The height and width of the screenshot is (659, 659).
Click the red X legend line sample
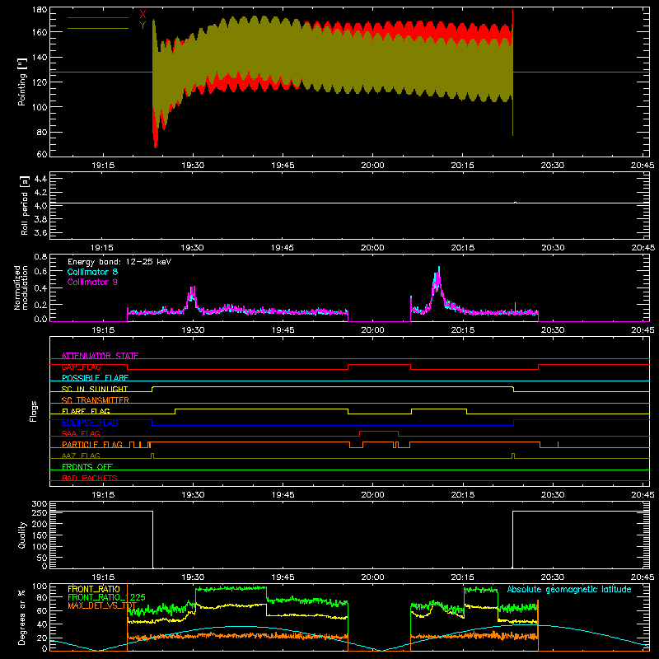click(x=98, y=17)
